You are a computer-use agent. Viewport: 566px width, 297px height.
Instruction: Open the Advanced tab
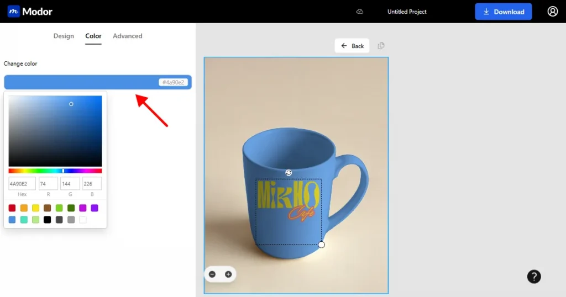[x=128, y=36]
